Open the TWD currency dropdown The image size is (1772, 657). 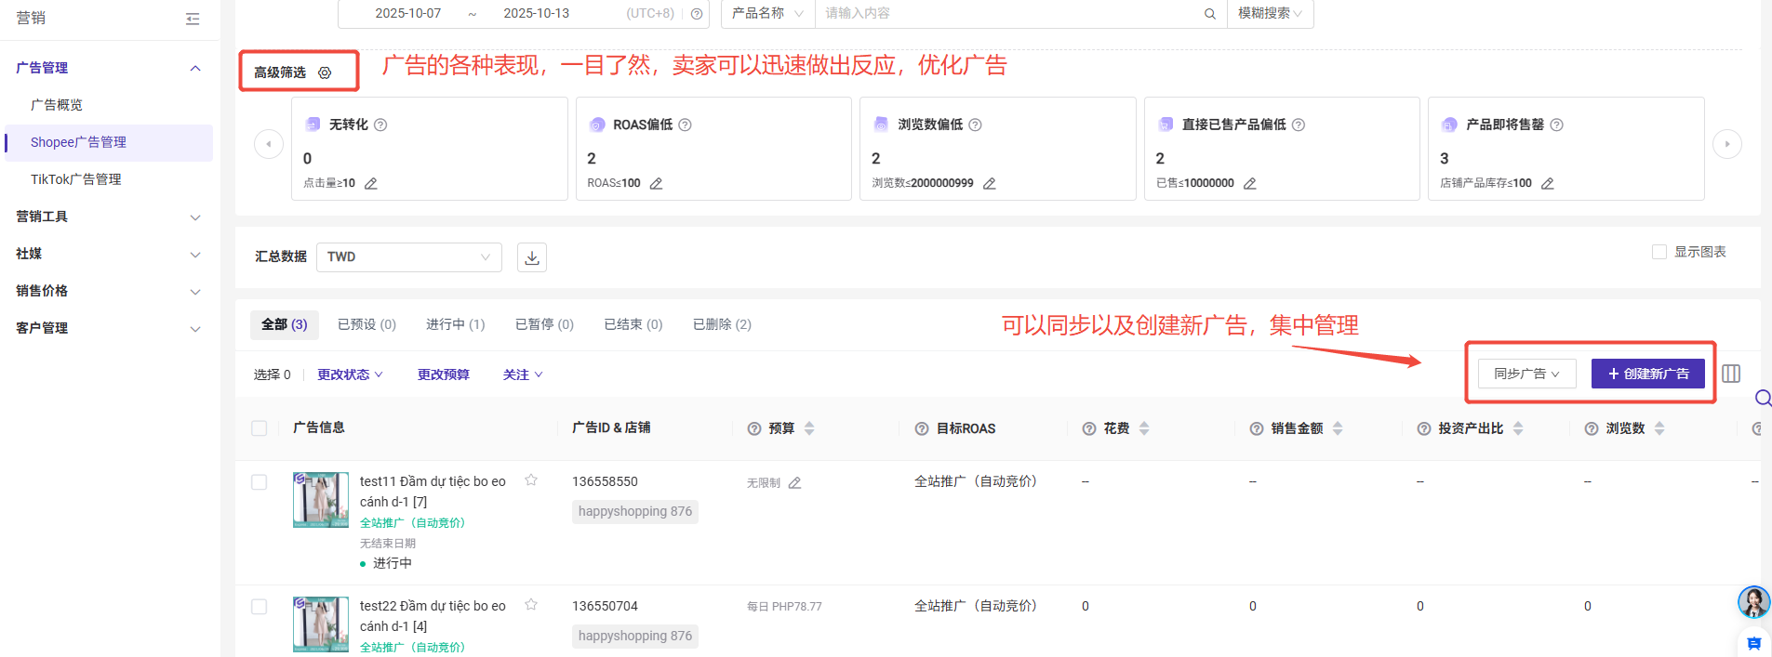point(408,257)
